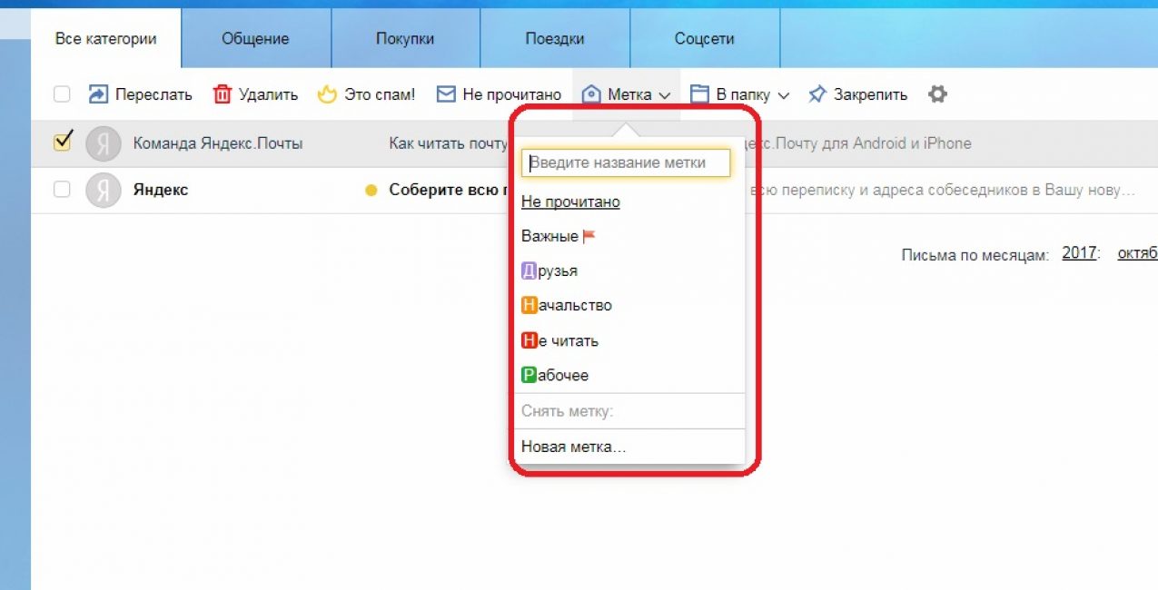Open toolbar settings gear

tap(937, 93)
